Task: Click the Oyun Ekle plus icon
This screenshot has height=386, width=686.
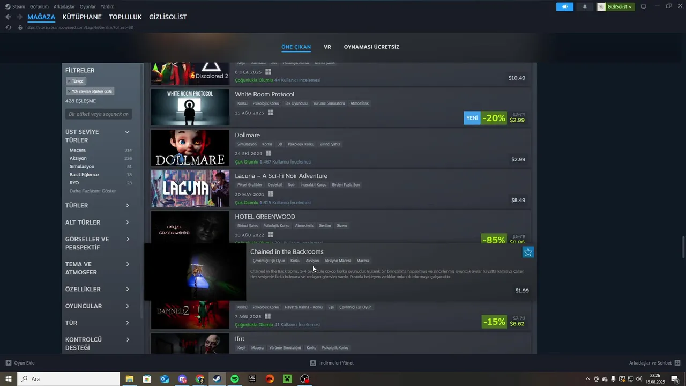Action: pos(9,363)
